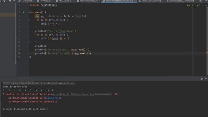Collapse fold marker at first loop closing brace
Screen dimensions: 208x117
pyautogui.click(x=29, y=27)
